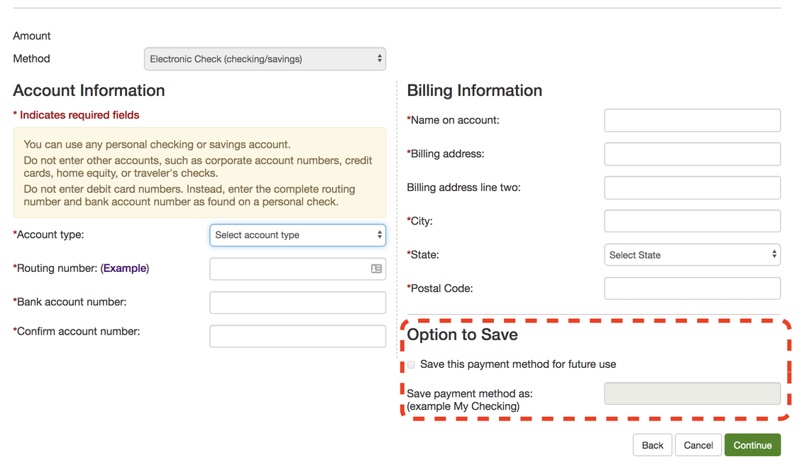Click the Option to Save heading

[462, 335]
